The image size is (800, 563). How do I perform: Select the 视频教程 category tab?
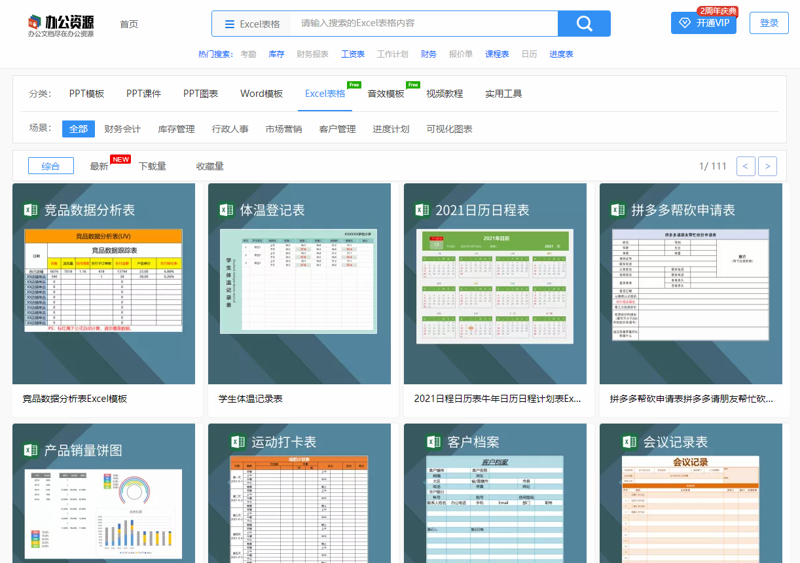445,94
